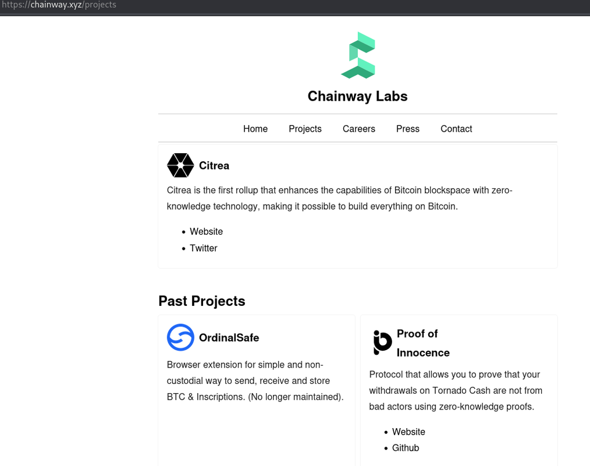Open Citrea's Website link
Screen dimensions: 590x466
coord(206,231)
